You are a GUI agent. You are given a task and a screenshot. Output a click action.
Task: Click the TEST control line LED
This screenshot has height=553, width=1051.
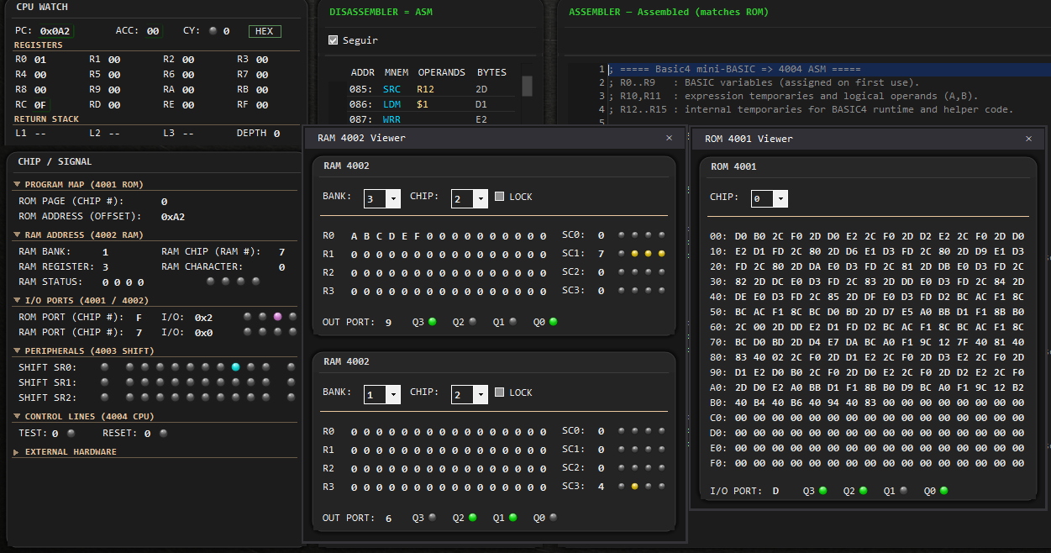tap(71, 434)
